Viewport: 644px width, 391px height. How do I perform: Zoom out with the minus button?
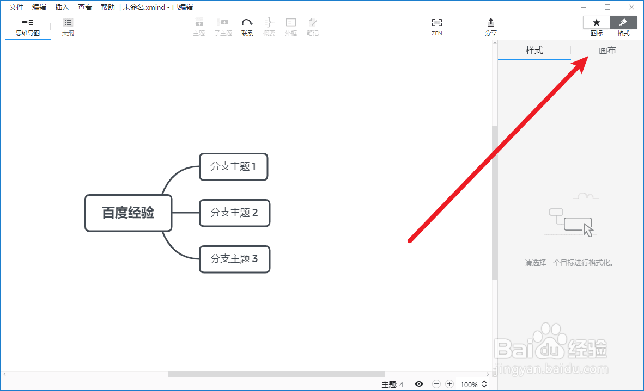point(436,384)
